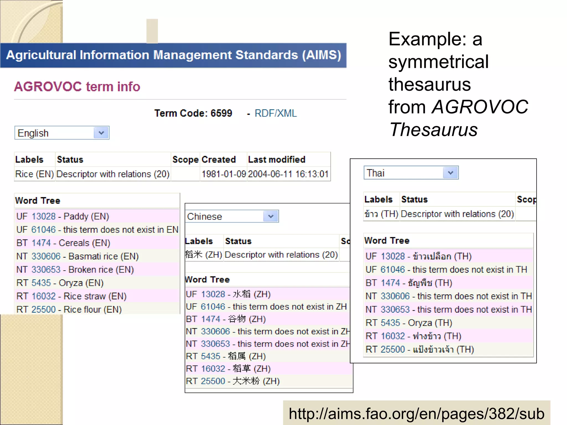
Task: Click the Rice (EN) label cell
Action: pos(35,174)
